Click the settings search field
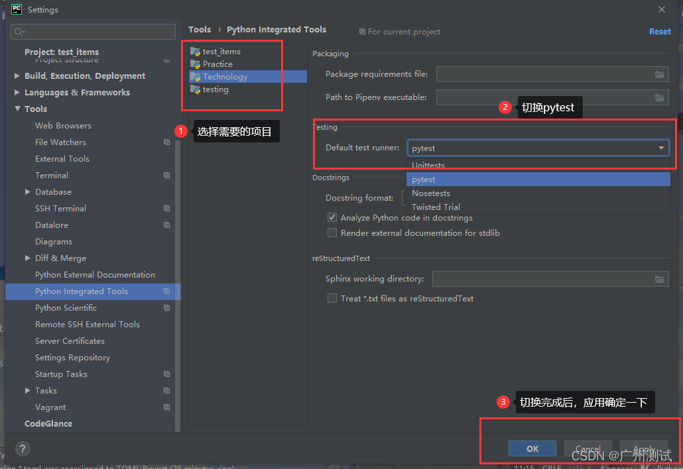683x469 pixels. point(93,32)
